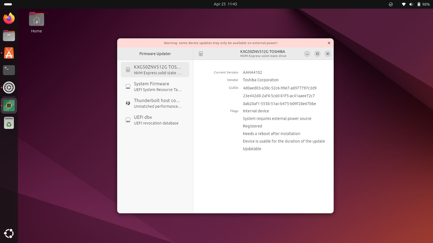Viewport: 433px width, 243px height.
Task: Click the Thunderbolt lightning icon in list
Action: pyautogui.click(x=128, y=103)
